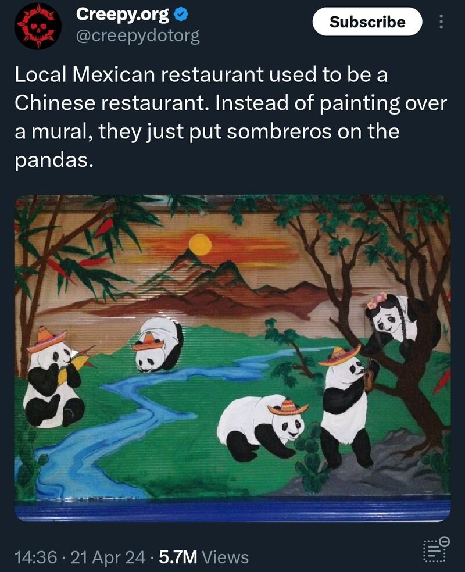Click the Subscribe button
Image resolution: width=465 pixels, height=572 pixels.
click(367, 22)
